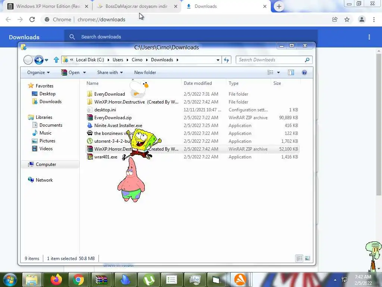
Task: Launch Firefox from the taskbar
Action: 56,280
